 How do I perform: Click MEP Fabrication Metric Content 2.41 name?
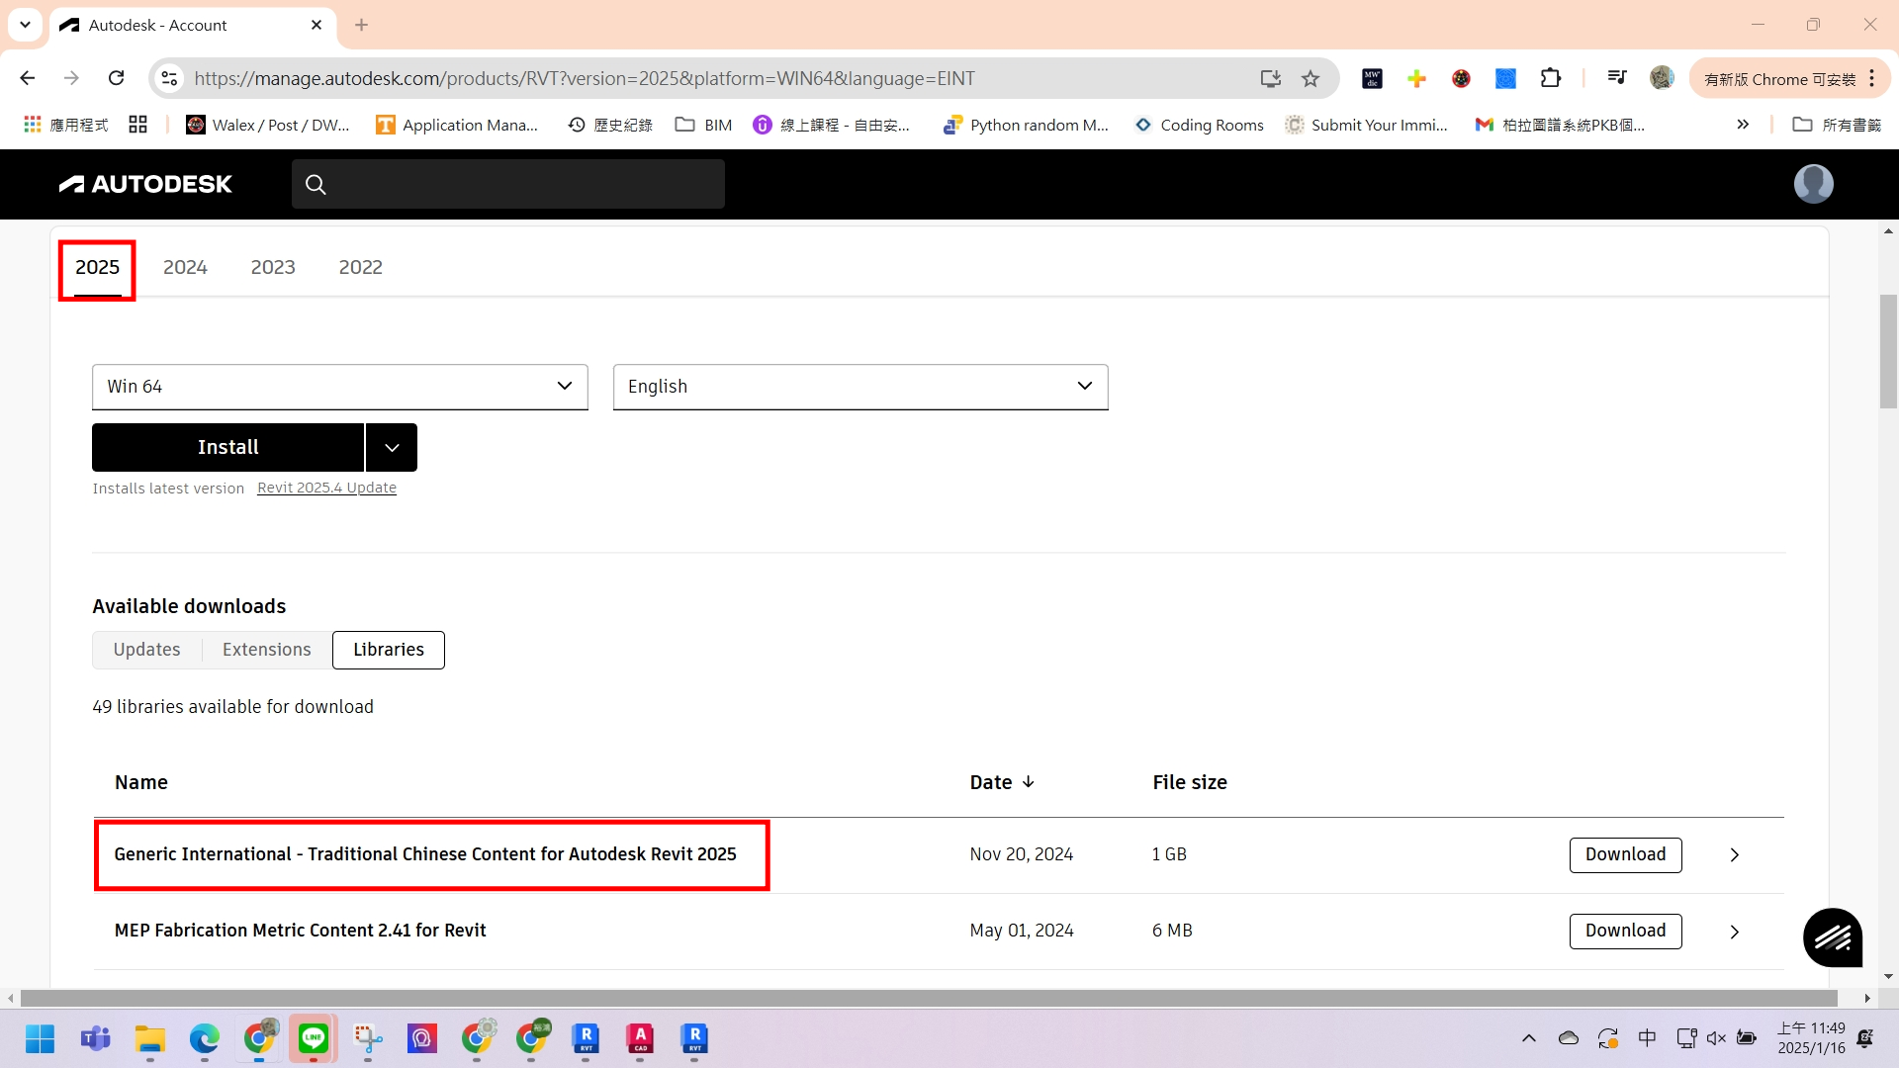tap(301, 931)
